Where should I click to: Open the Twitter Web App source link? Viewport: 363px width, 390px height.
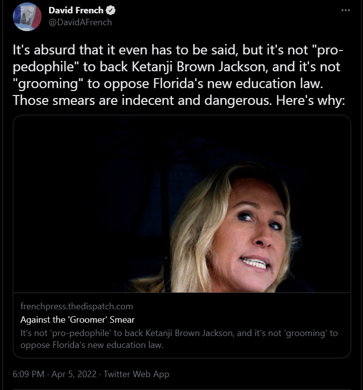137,374
